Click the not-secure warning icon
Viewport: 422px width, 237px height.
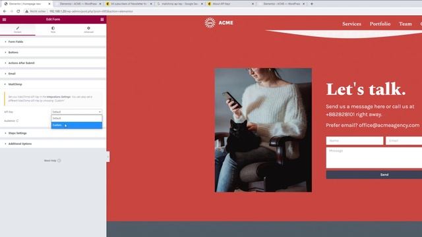pos(26,11)
